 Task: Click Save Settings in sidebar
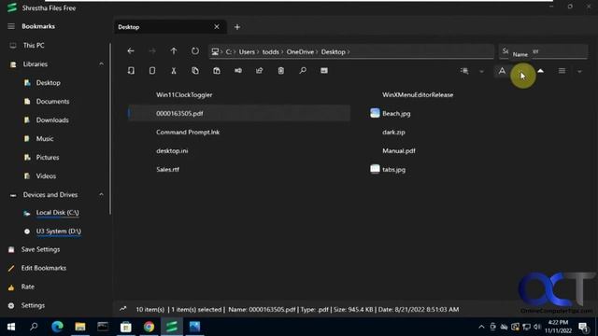(40, 249)
